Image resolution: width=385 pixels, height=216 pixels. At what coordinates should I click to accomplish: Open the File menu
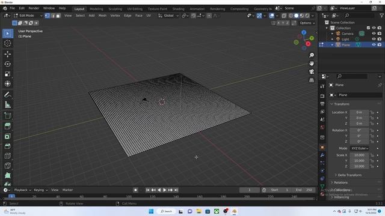pyautogui.click(x=12, y=8)
